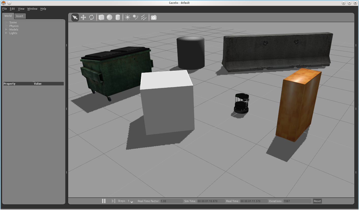This screenshot has width=359, height=210.
Task: Click the step-forward simulation button
Action: pyautogui.click(x=113, y=201)
